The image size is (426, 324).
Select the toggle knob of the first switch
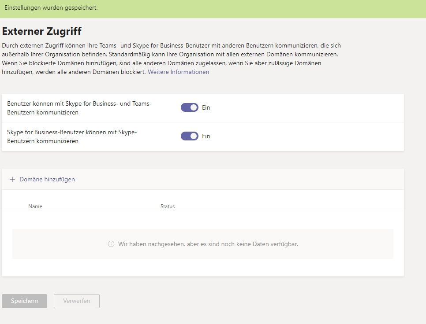point(193,107)
